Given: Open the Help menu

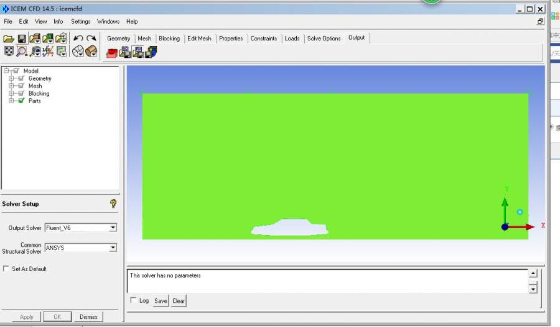Looking at the screenshot, I should click(x=132, y=21).
